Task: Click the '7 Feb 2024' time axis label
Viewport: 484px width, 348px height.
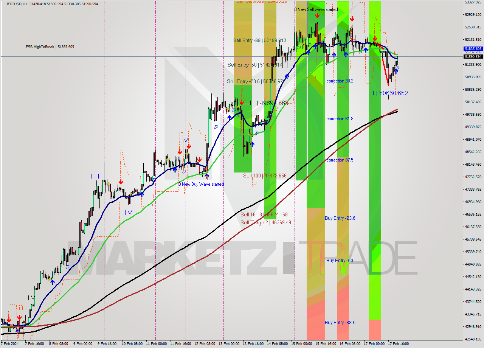Action: [9, 344]
